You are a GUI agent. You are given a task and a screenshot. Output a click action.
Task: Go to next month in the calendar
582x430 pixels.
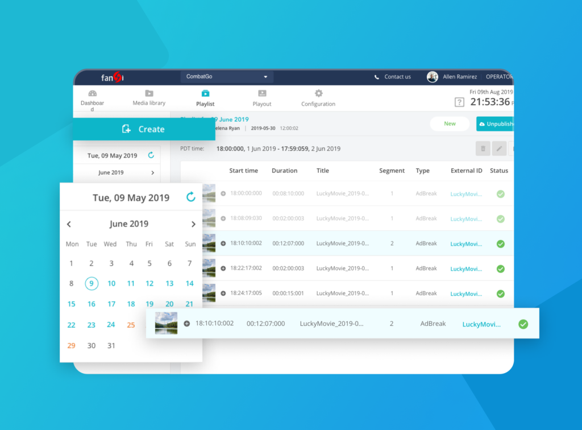(x=193, y=224)
